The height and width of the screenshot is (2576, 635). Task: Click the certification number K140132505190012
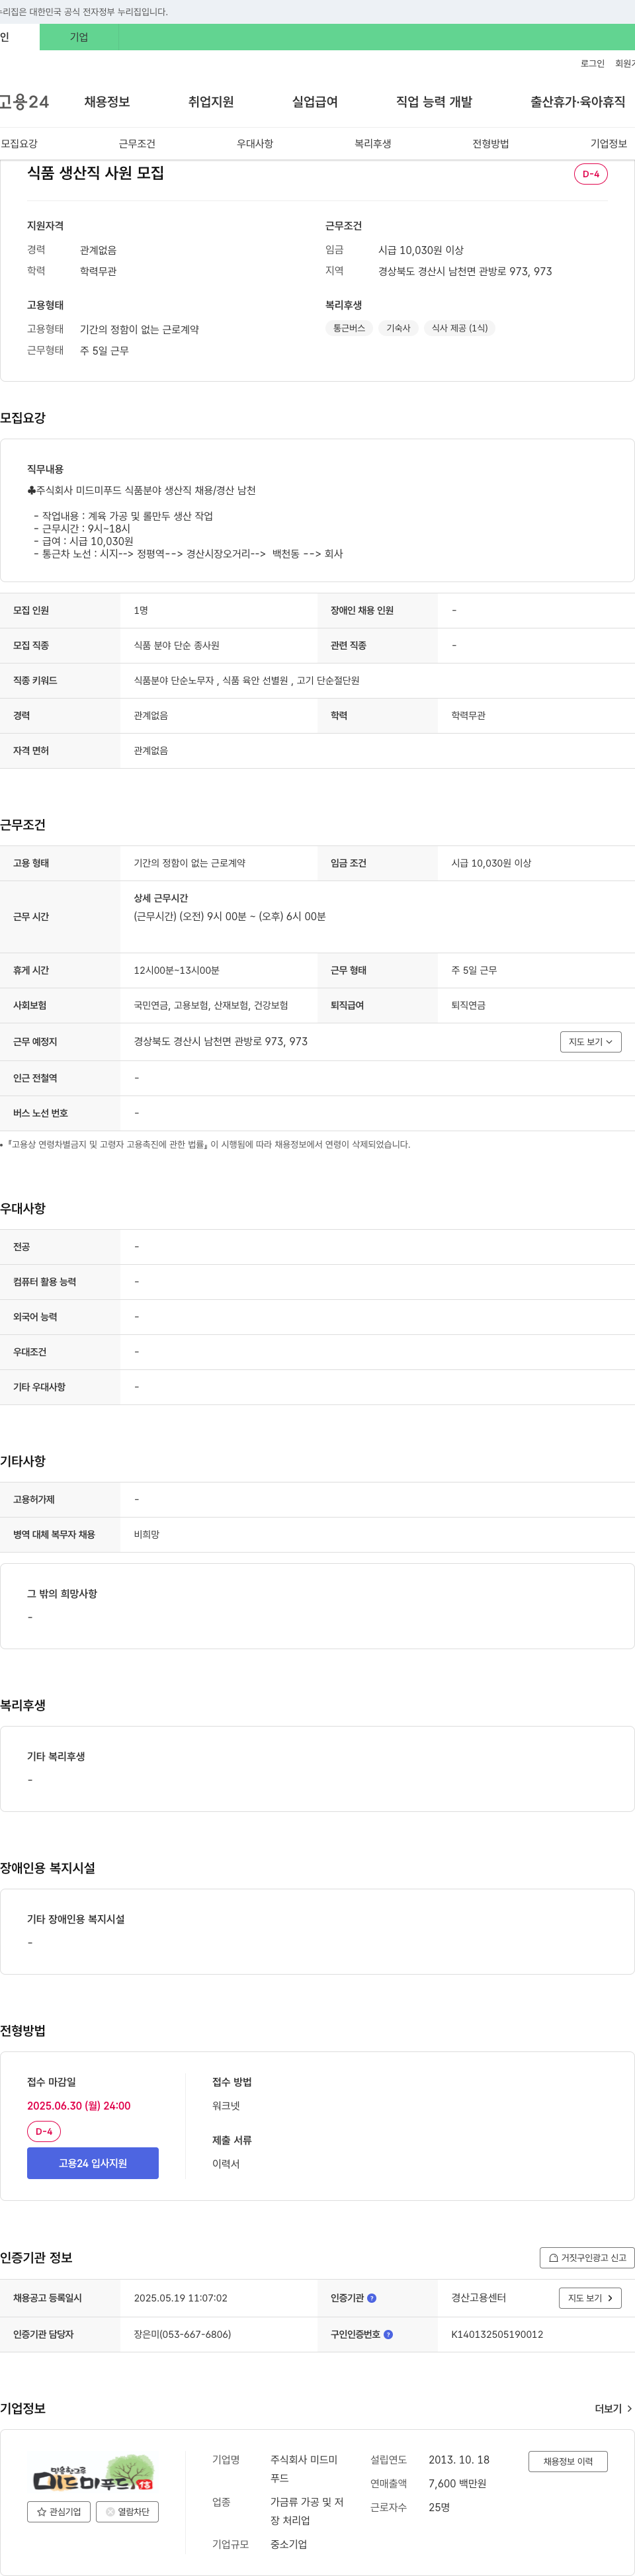tap(497, 2334)
